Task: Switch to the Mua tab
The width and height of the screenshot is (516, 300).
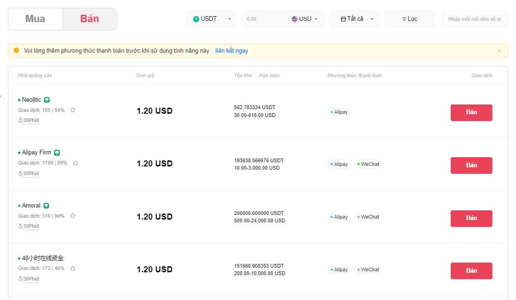Action: tap(35, 19)
